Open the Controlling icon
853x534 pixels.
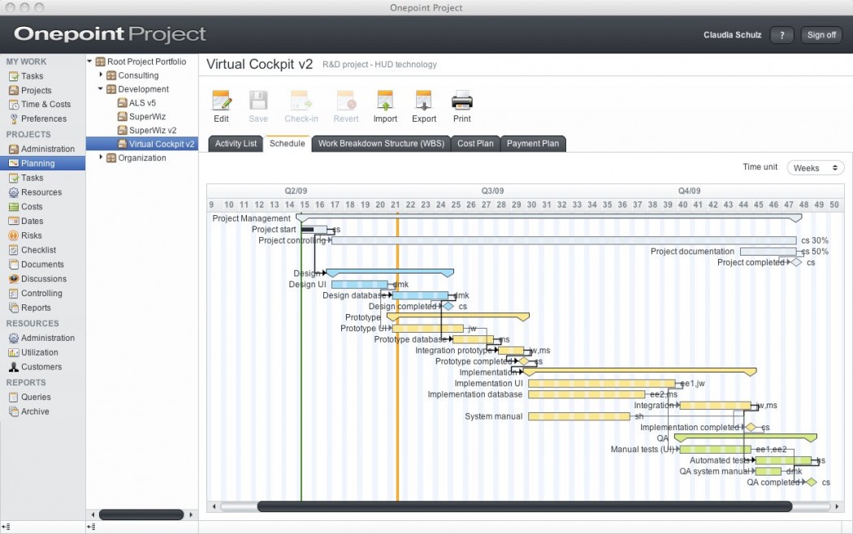[14, 293]
